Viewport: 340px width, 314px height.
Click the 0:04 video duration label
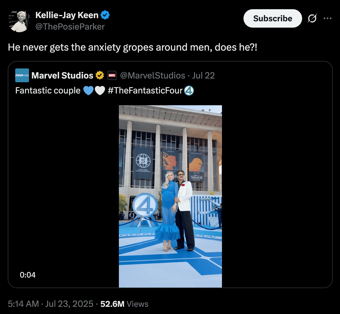coord(28,275)
